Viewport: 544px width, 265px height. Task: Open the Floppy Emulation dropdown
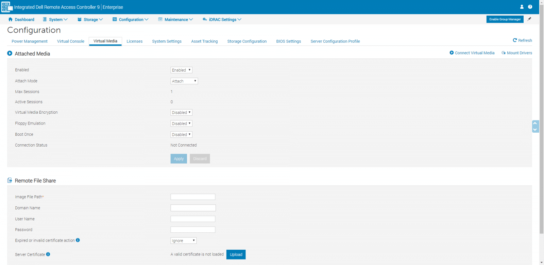(x=181, y=124)
